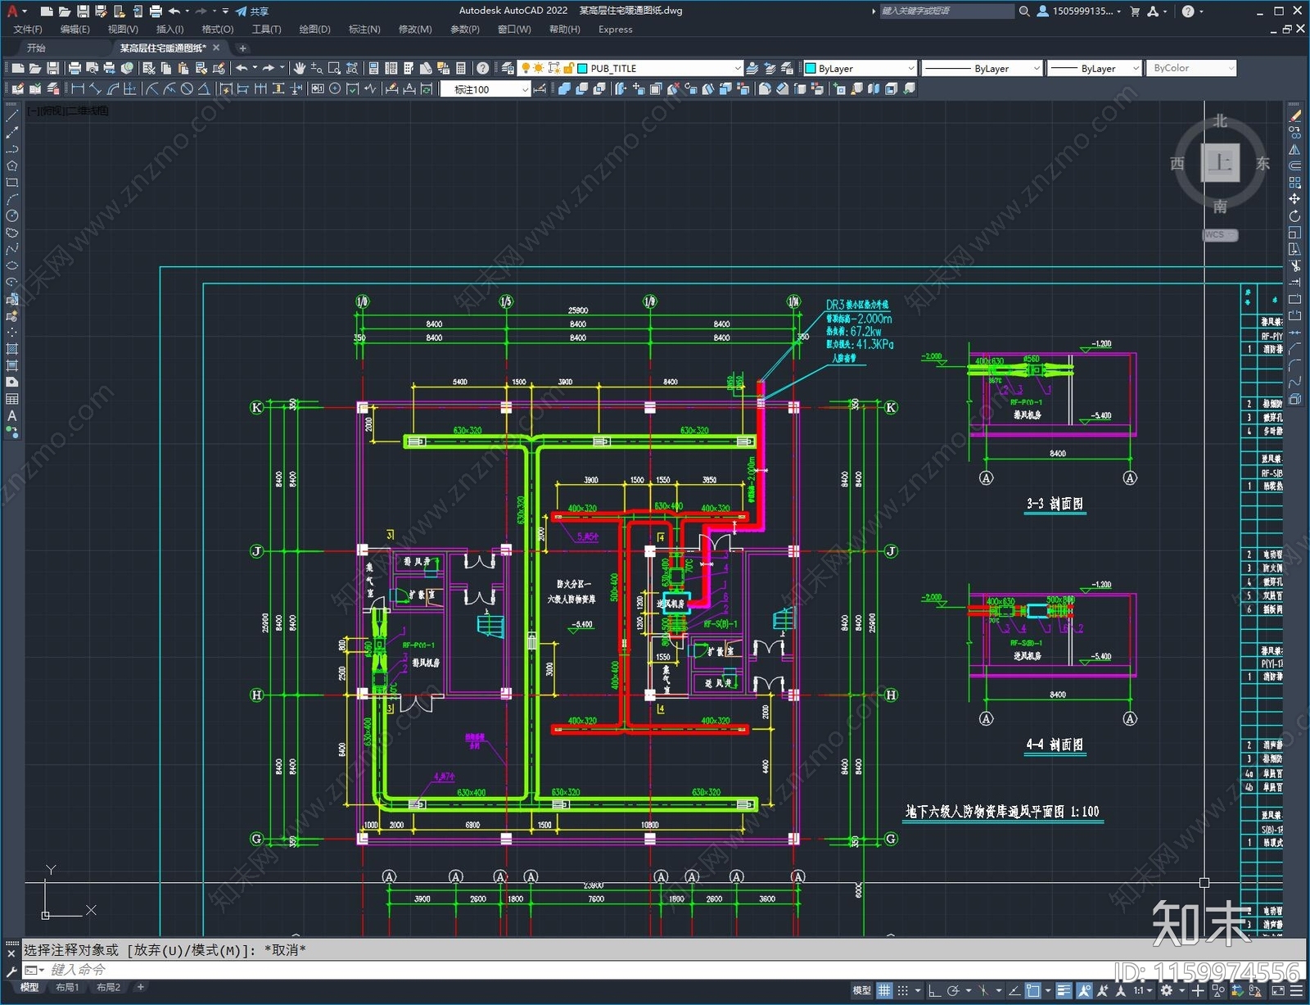Select the Diameter dimension tool
Viewport: 1310px width, 1005px height.
click(x=187, y=88)
